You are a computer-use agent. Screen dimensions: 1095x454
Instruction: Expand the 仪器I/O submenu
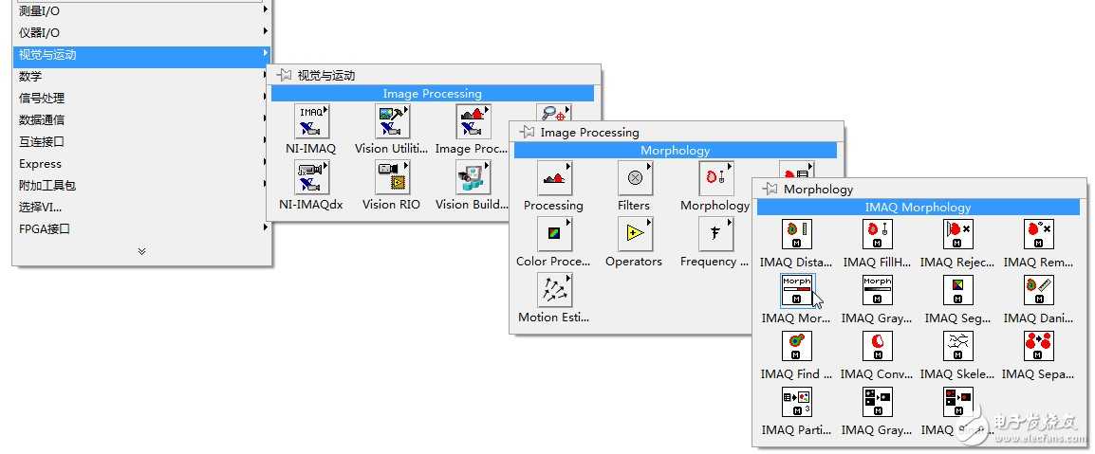click(x=141, y=32)
